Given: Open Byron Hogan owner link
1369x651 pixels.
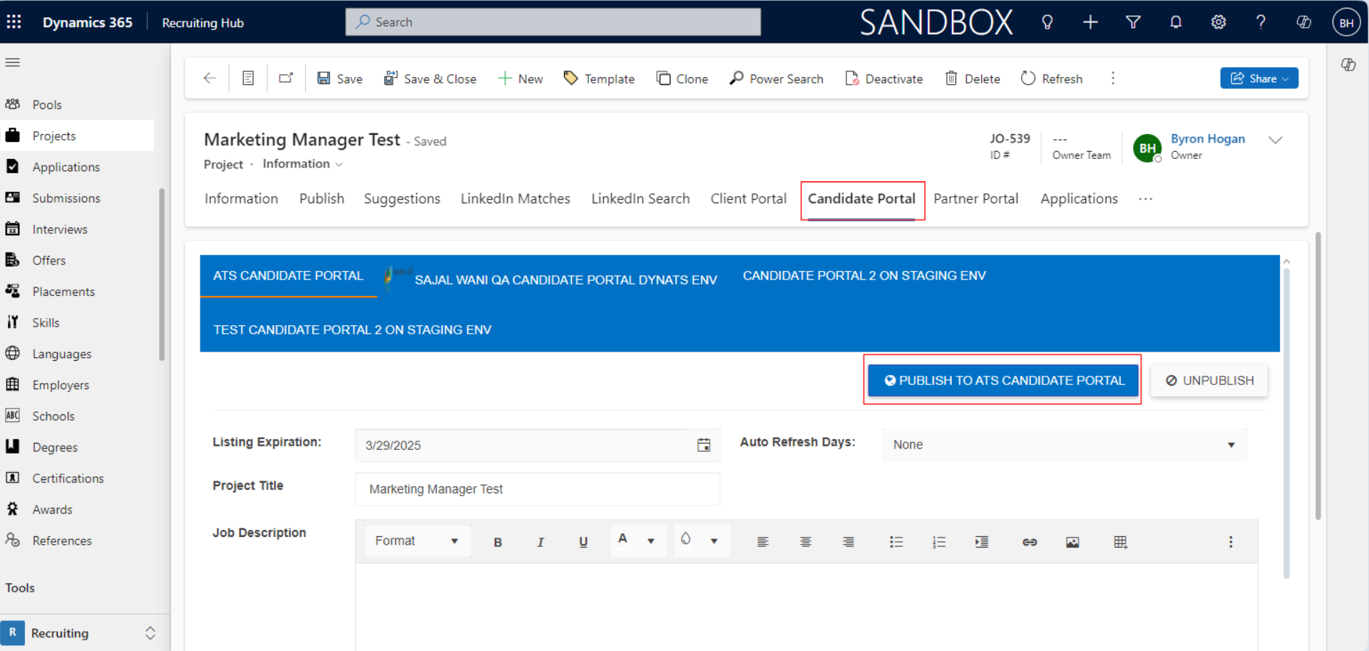Looking at the screenshot, I should point(1208,139).
